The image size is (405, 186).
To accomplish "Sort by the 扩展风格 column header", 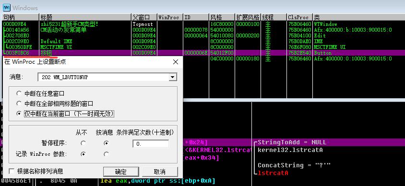I will click(x=248, y=17).
